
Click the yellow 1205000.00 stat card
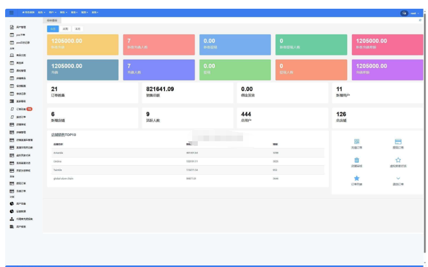[83, 44]
